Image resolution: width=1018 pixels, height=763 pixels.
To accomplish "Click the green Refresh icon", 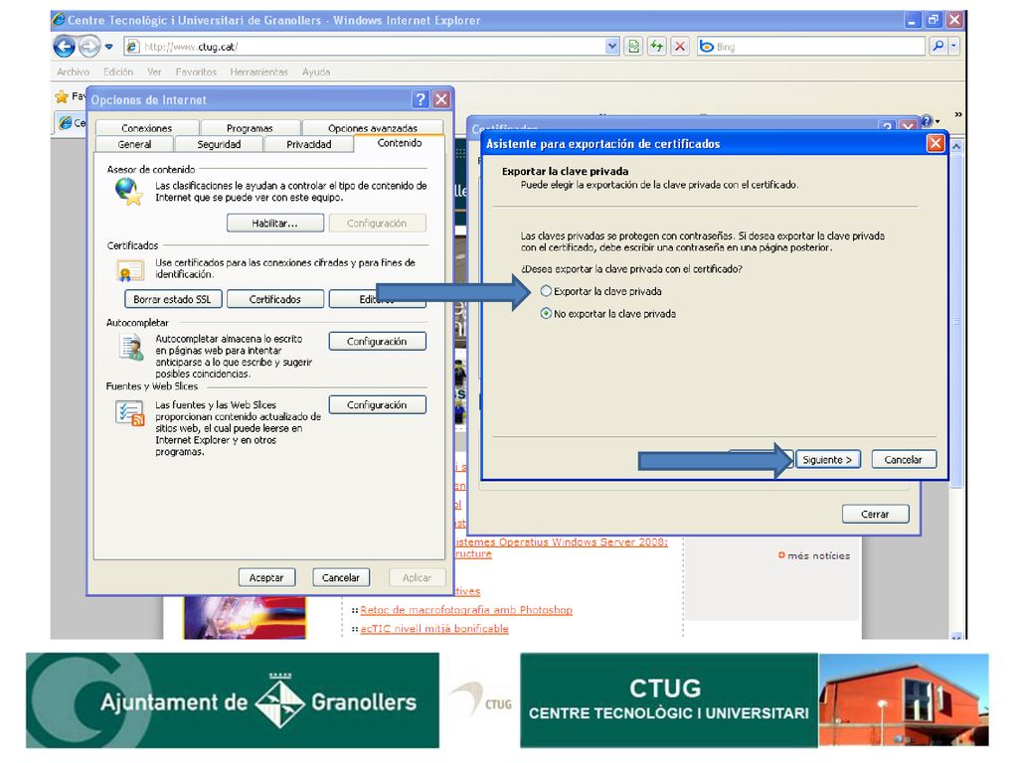I will click(657, 47).
